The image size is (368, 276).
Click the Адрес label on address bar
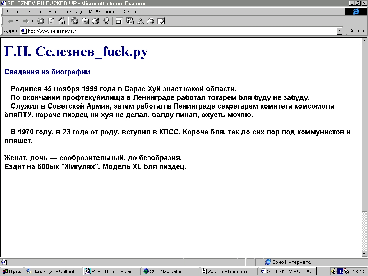[11, 31]
